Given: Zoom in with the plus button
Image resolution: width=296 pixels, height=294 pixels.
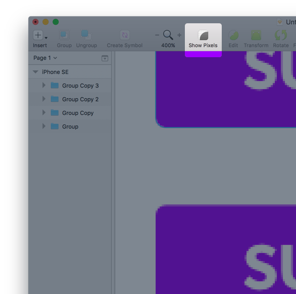Looking at the screenshot, I should pos(179,35).
